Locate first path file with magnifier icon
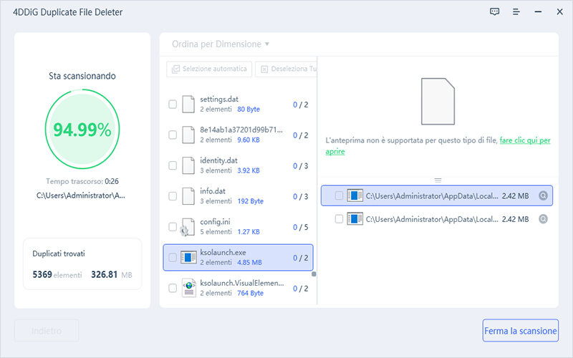 point(543,195)
